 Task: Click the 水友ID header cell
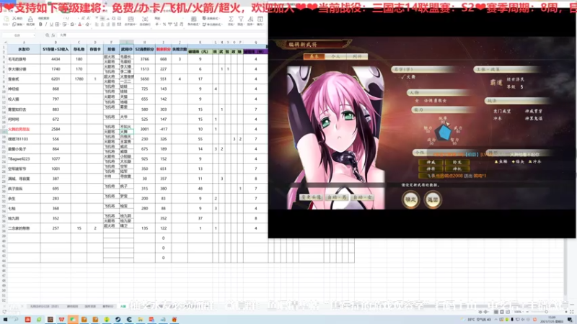[x=24, y=49]
